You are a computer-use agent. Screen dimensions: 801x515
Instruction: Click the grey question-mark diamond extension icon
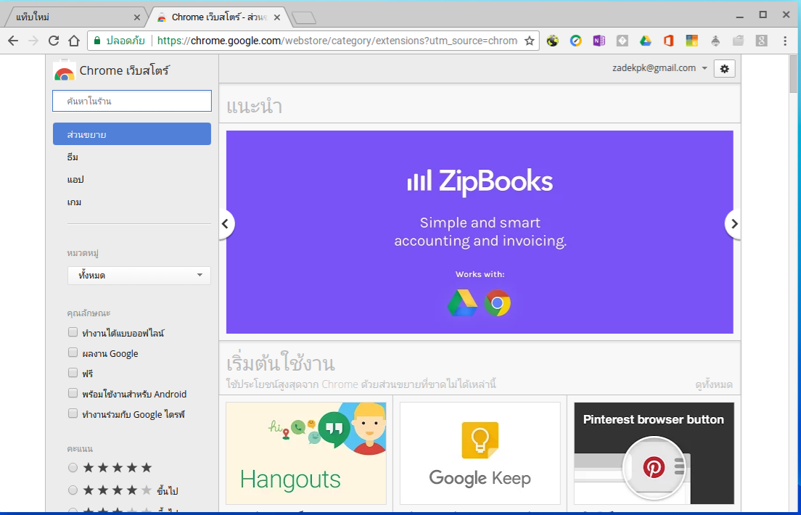(623, 41)
